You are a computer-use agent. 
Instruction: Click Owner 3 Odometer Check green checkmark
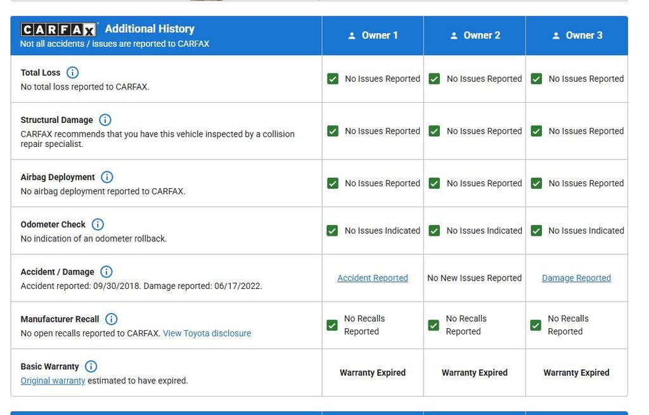tap(536, 231)
